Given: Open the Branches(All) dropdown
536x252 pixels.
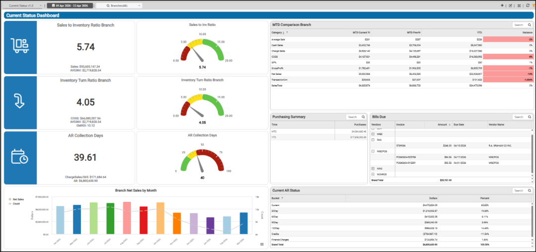Looking at the screenshot, I should [x=119, y=6].
